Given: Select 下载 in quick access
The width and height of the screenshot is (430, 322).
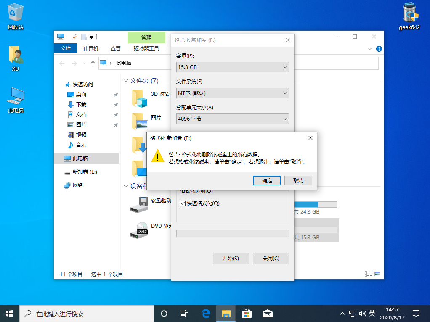Looking at the screenshot, I should tap(81, 104).
